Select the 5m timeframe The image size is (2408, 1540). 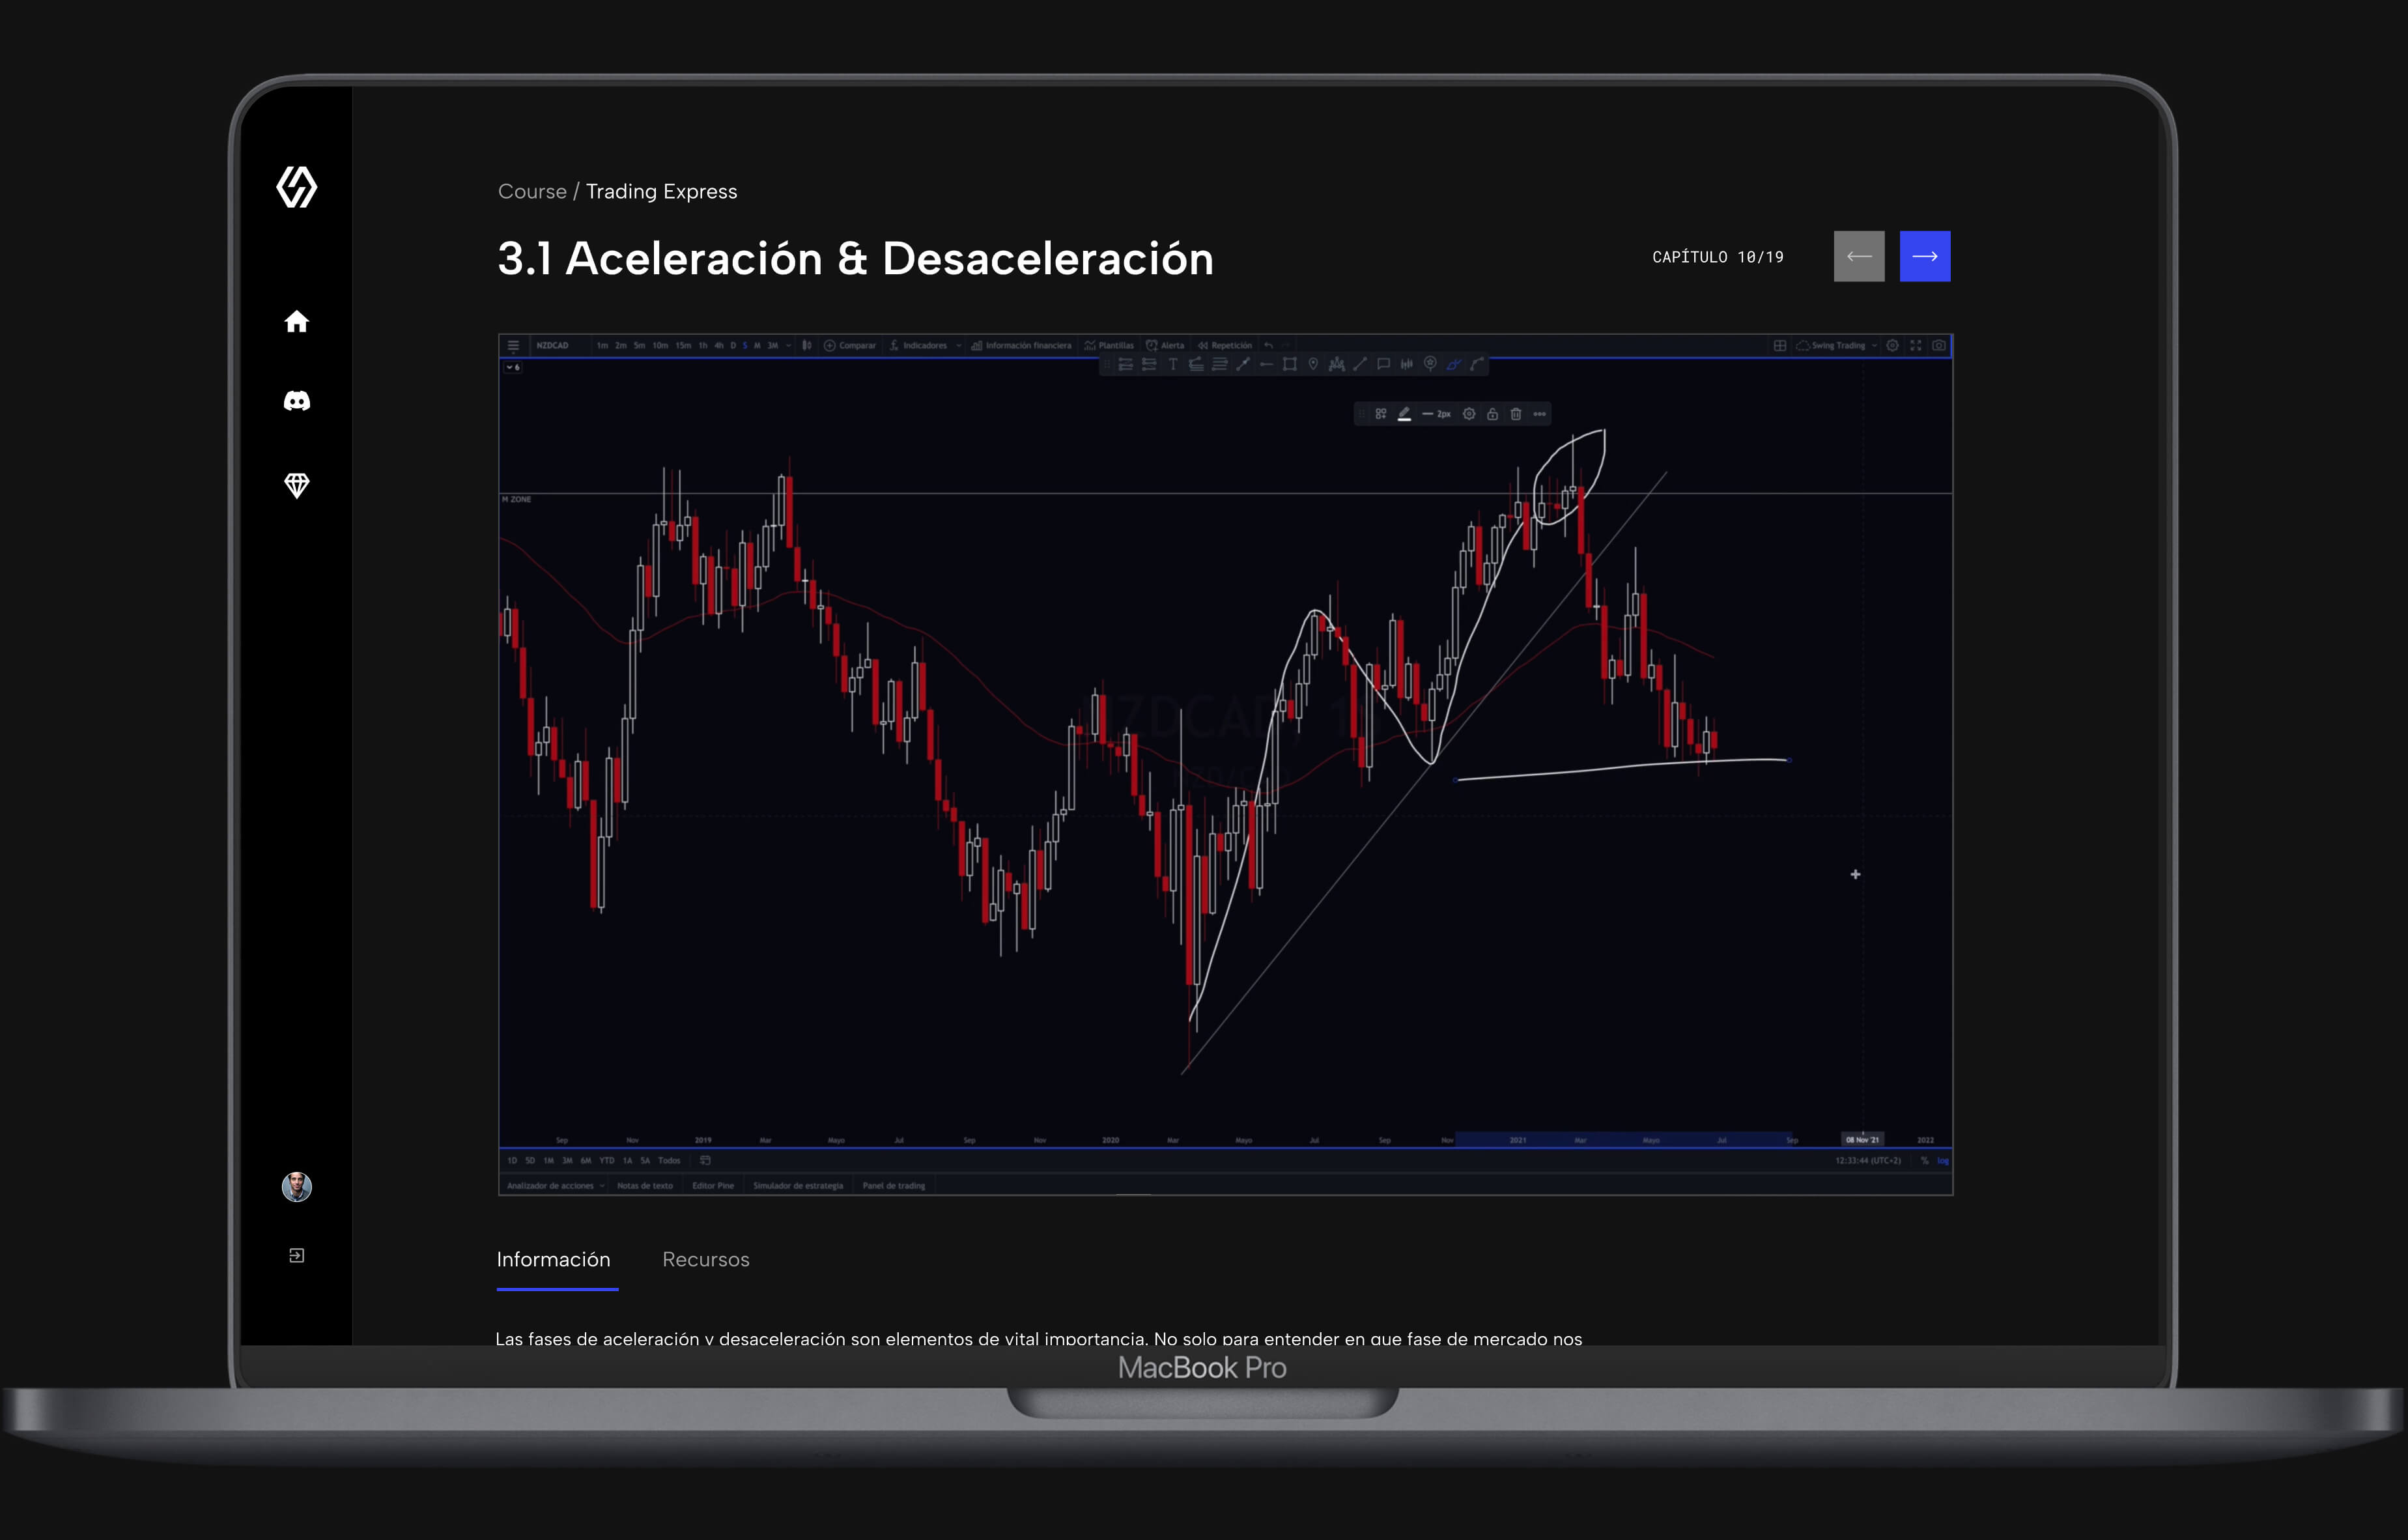click(x=640, y=346)
